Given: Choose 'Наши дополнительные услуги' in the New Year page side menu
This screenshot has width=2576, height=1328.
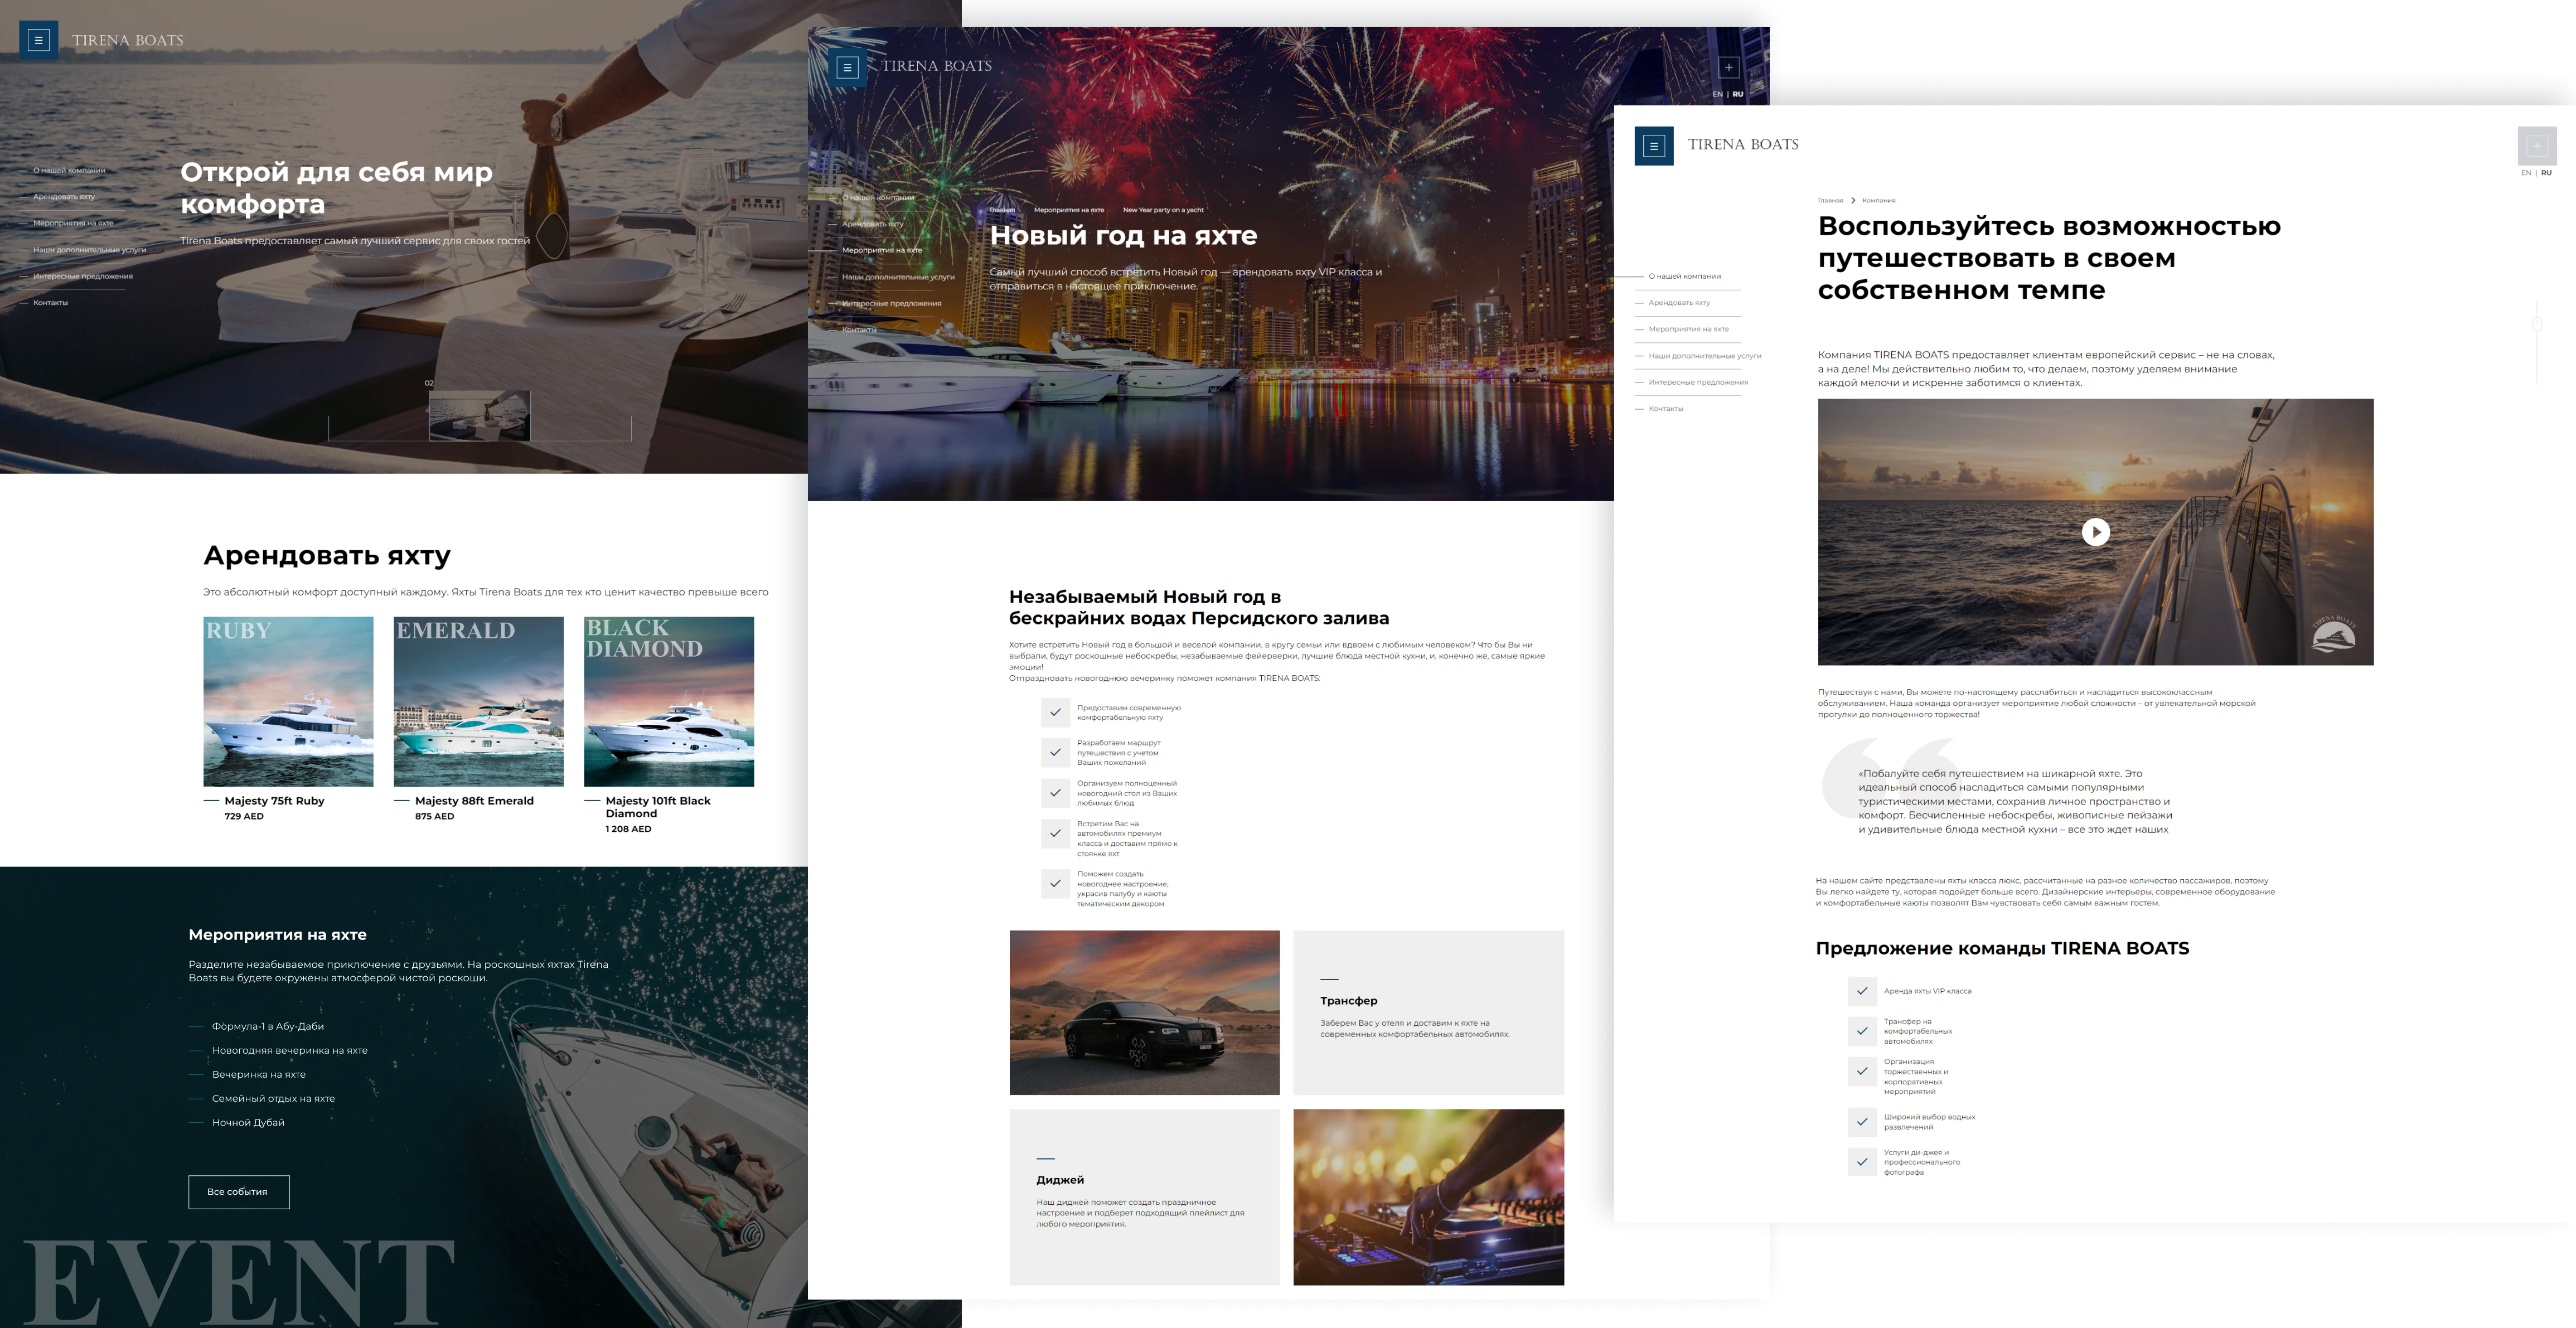Looking at the screenshot, I should tap(898, 277).
